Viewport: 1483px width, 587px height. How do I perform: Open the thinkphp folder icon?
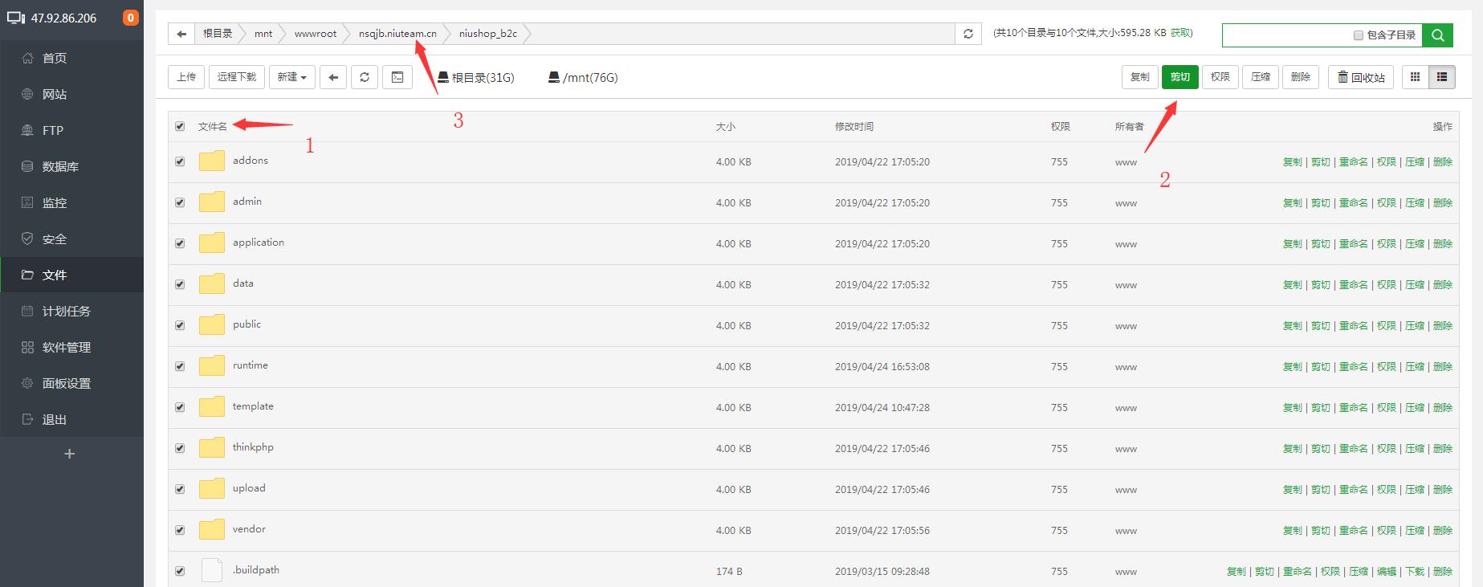point(212,448)
